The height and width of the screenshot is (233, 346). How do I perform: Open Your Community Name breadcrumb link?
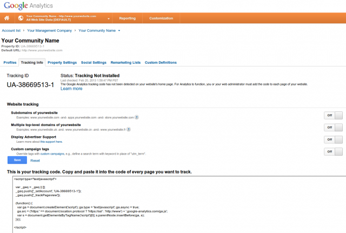[x=97, y=30]
